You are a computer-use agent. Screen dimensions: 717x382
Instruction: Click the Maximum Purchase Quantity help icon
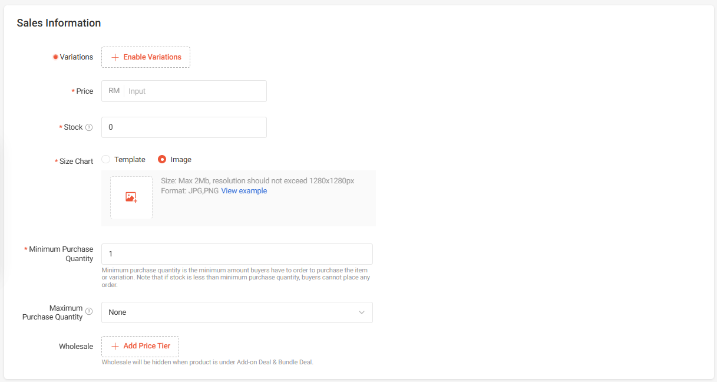89,311
